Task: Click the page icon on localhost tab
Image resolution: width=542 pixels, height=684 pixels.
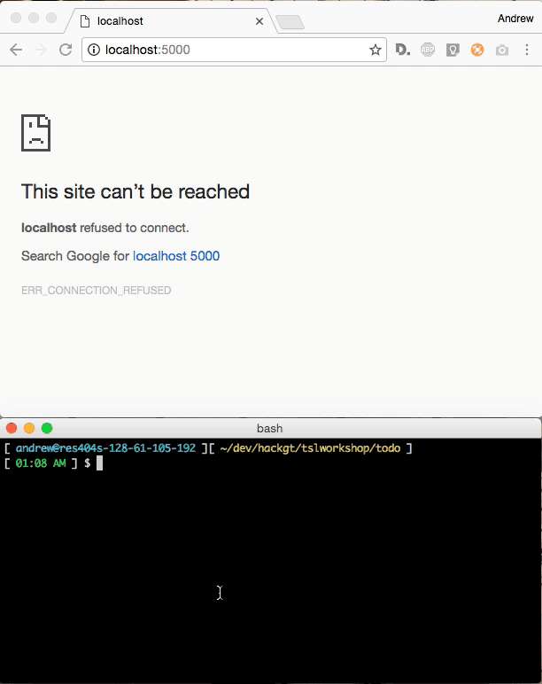Action: pos(86,21)
